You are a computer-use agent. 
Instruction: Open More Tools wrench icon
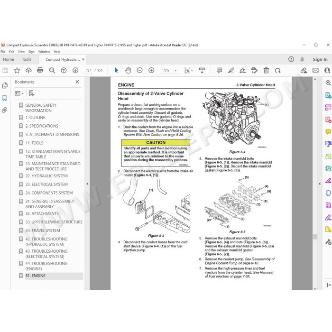[x=328, y=241]
